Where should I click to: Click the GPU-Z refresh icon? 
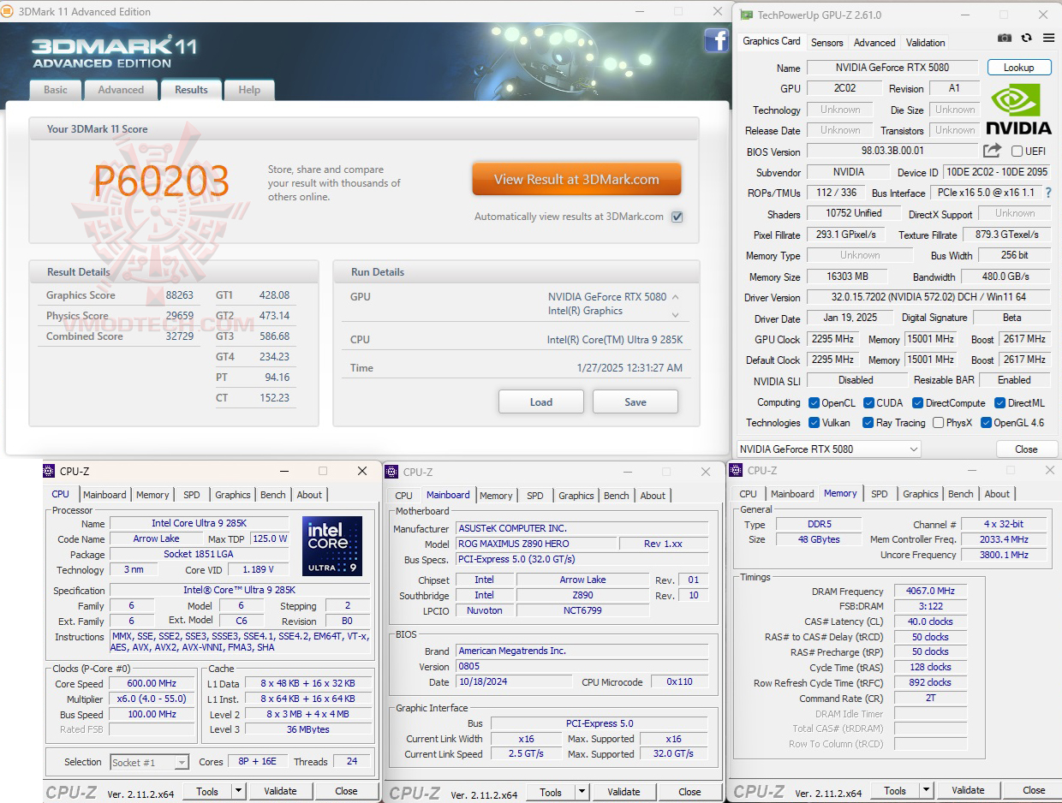pyautogui.click(x=1026, y=39)
